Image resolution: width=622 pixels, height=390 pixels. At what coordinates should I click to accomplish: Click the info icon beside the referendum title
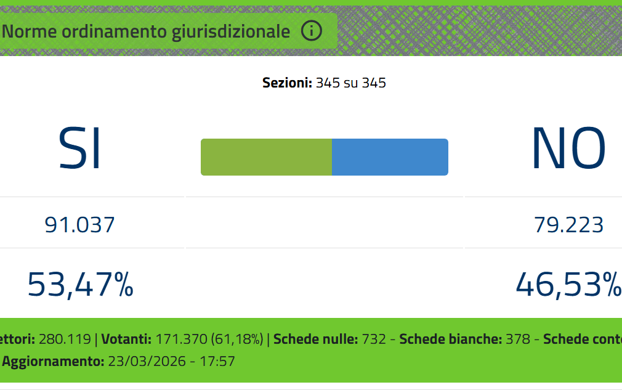pos(312,31)
